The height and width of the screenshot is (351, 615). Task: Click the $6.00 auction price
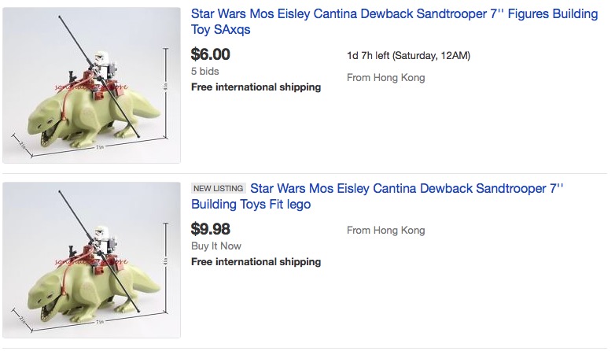(211, 54)
